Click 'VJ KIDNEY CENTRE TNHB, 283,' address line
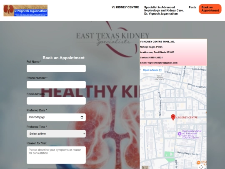Screen dimensions: 225x169 157,42
